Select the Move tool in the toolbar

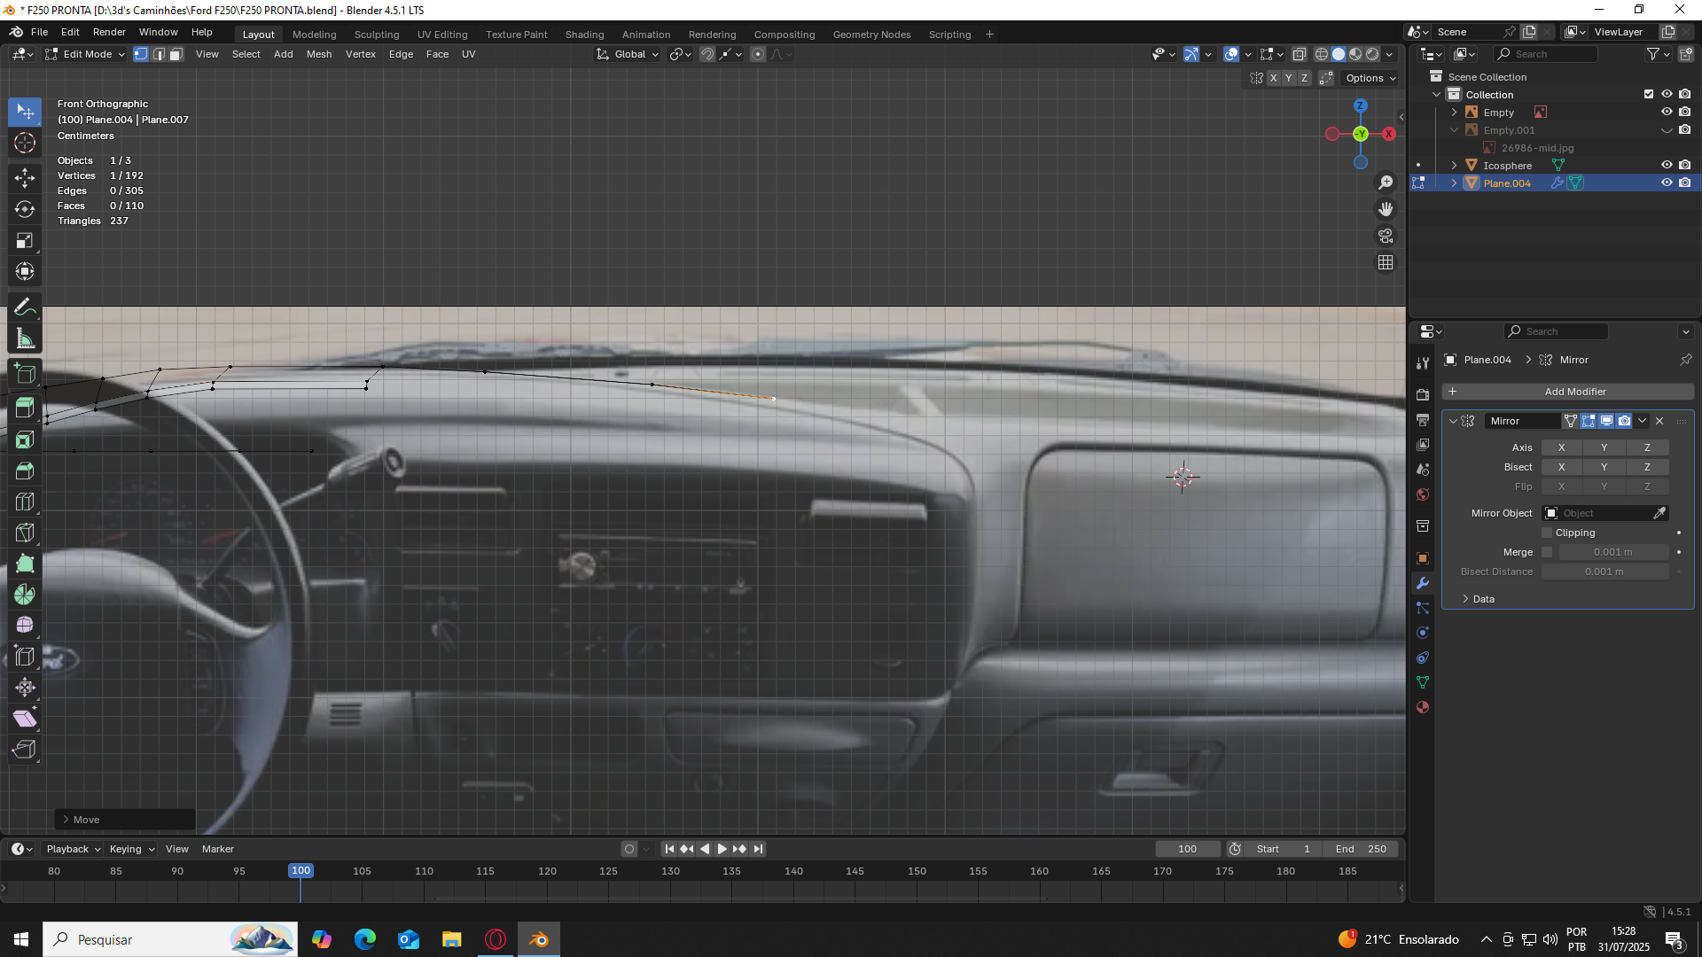coord(25,177)
